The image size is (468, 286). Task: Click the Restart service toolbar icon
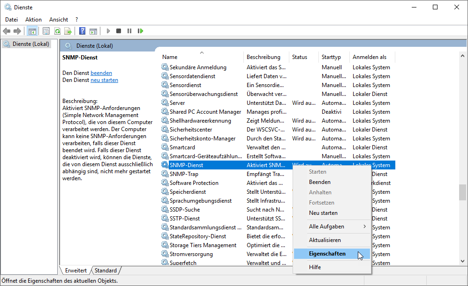[140, 31]
